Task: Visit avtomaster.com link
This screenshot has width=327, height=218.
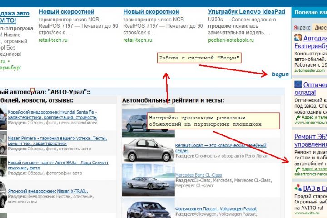Action: click(x=309, y=71)
